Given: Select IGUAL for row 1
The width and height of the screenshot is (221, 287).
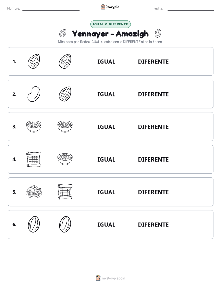Looking at the screenshot, I should [x=106, y=62].
